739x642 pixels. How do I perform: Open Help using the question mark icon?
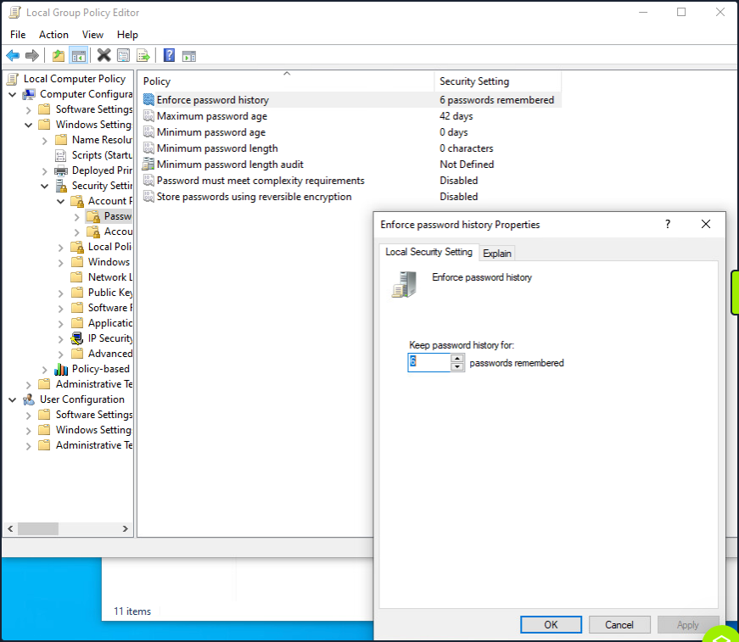tap(168, 55)
